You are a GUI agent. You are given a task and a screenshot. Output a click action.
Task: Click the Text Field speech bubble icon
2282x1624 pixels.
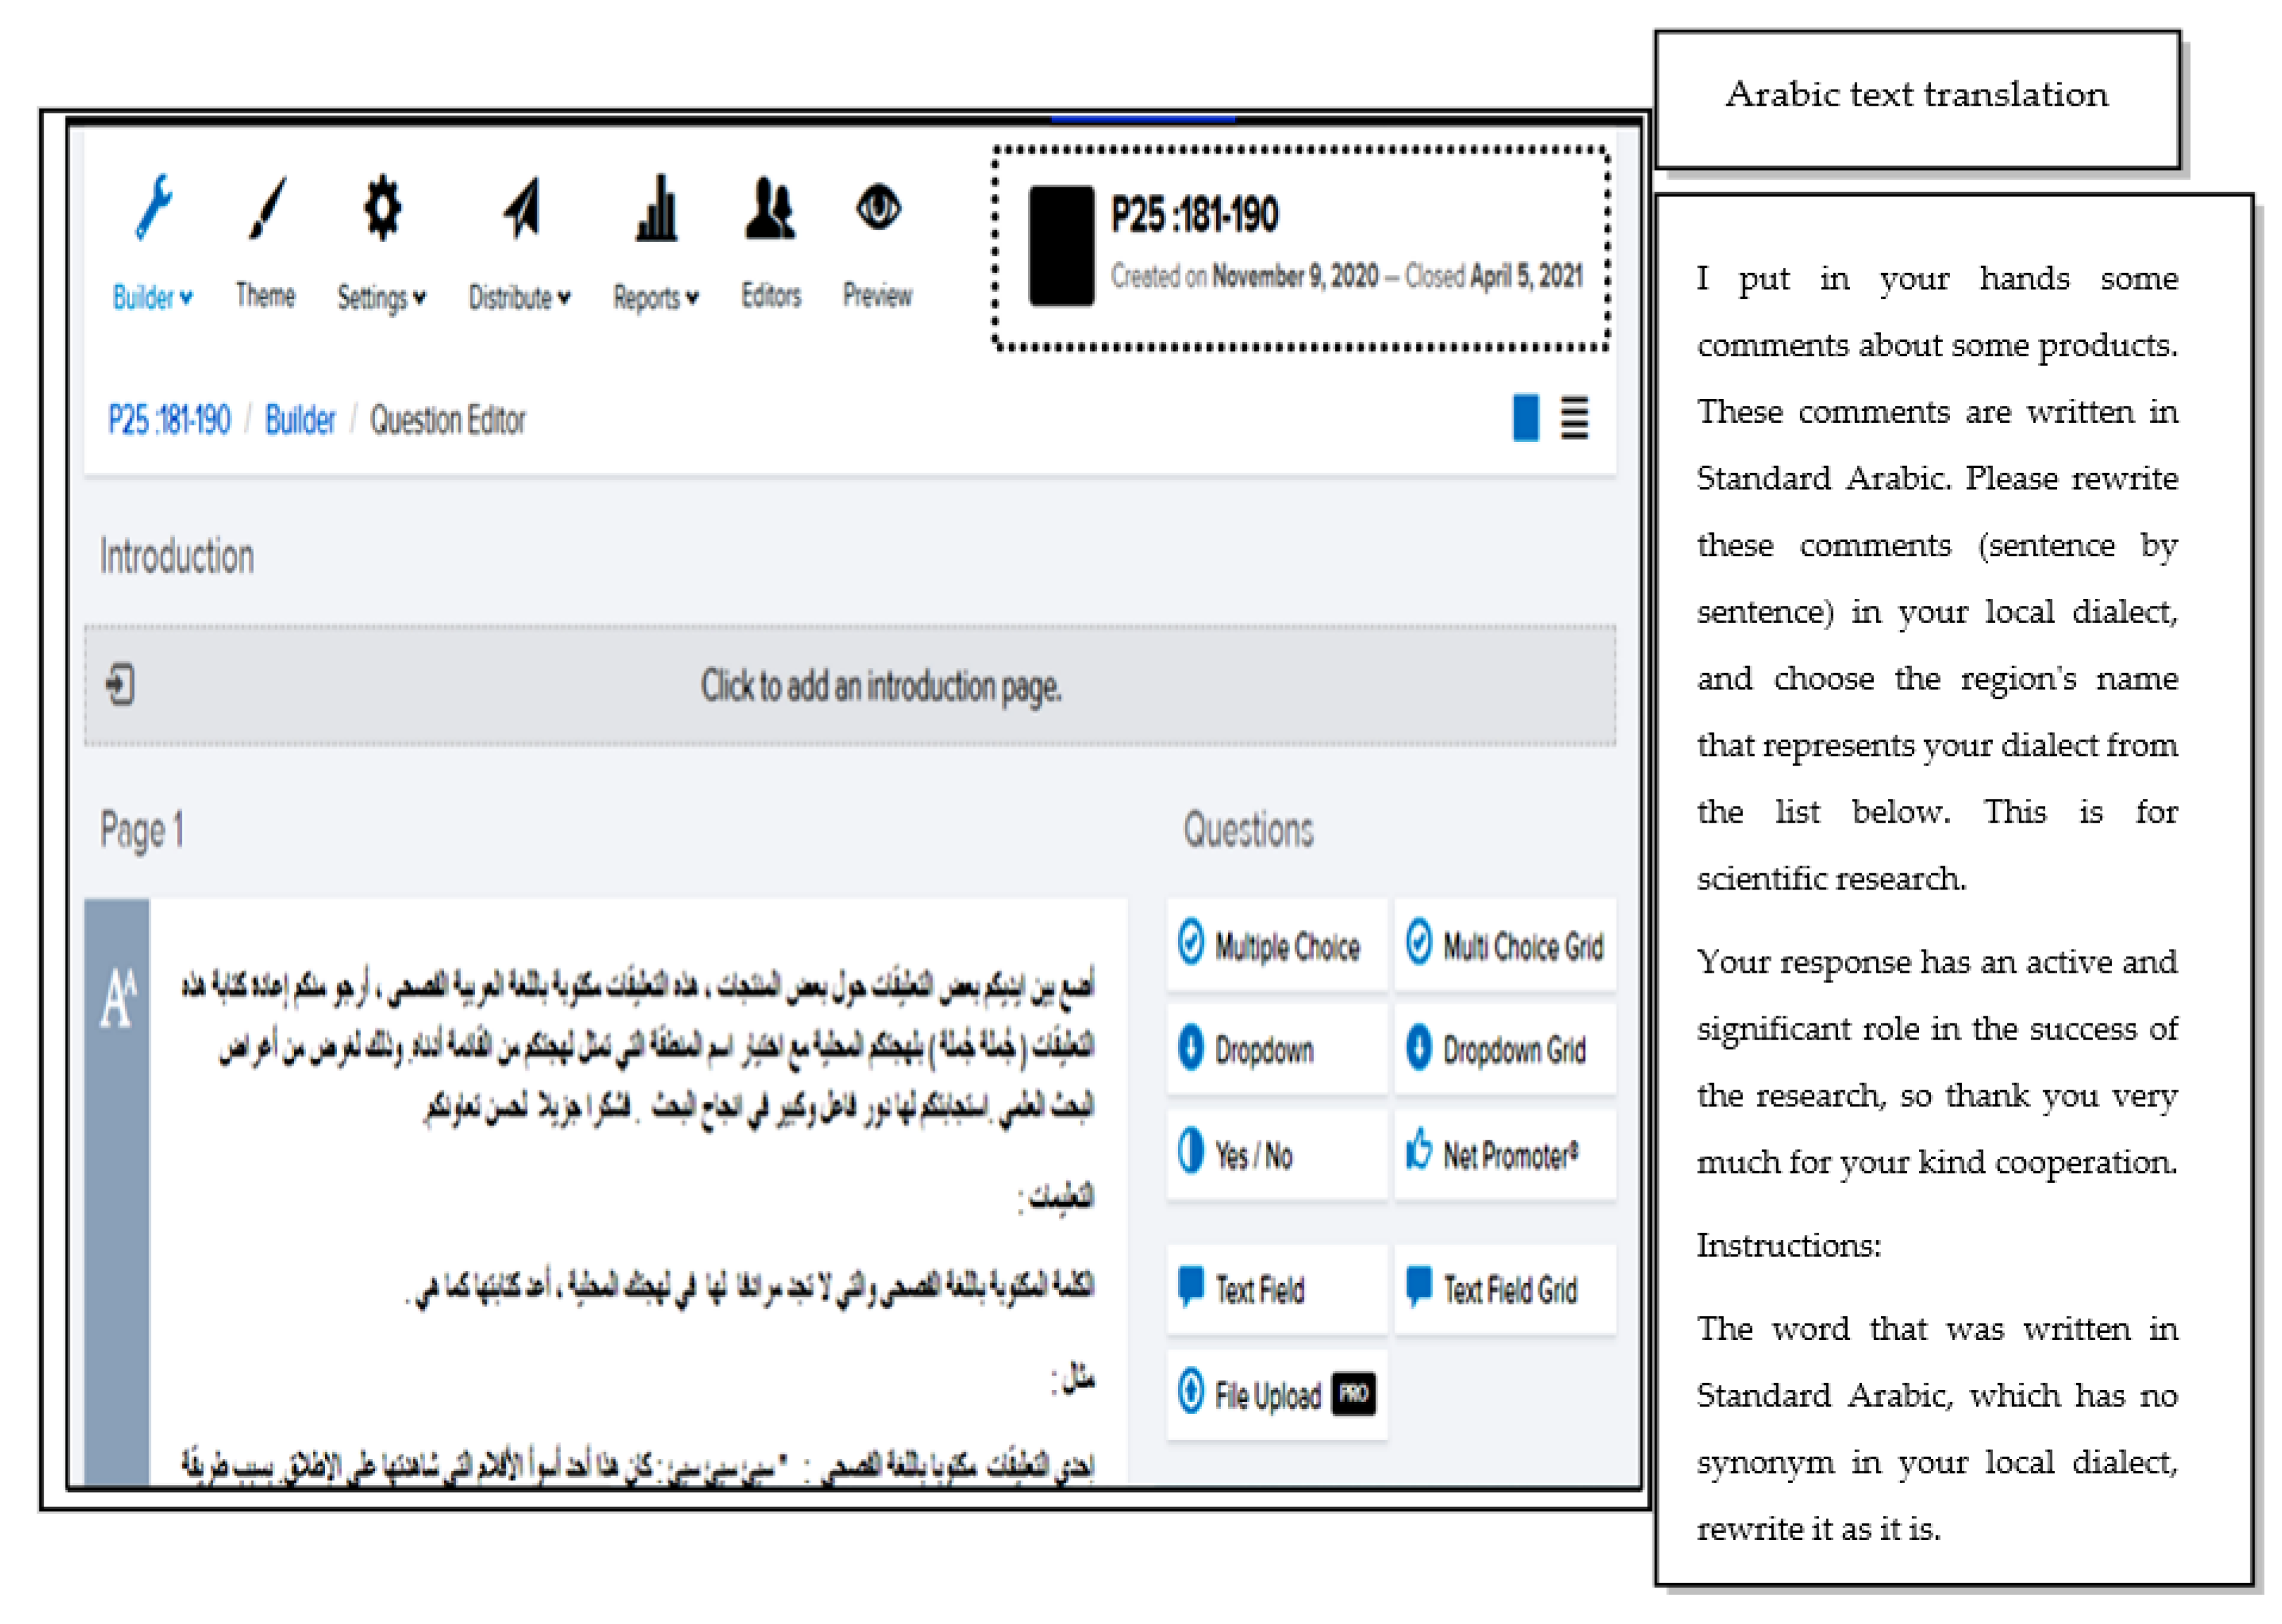click(1190, 1286)
